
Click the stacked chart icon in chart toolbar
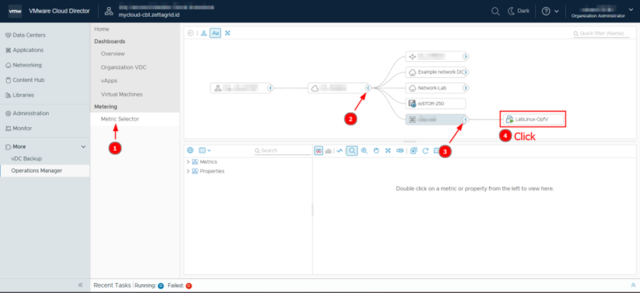[x=329, y=150]
